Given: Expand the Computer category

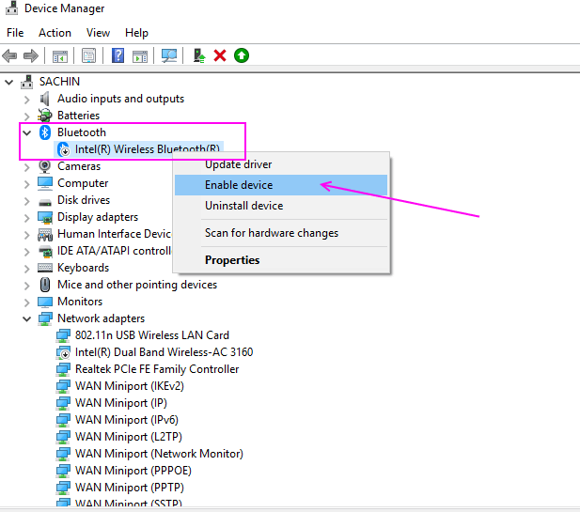Looking at the screenshot, I should coord(26,184).
